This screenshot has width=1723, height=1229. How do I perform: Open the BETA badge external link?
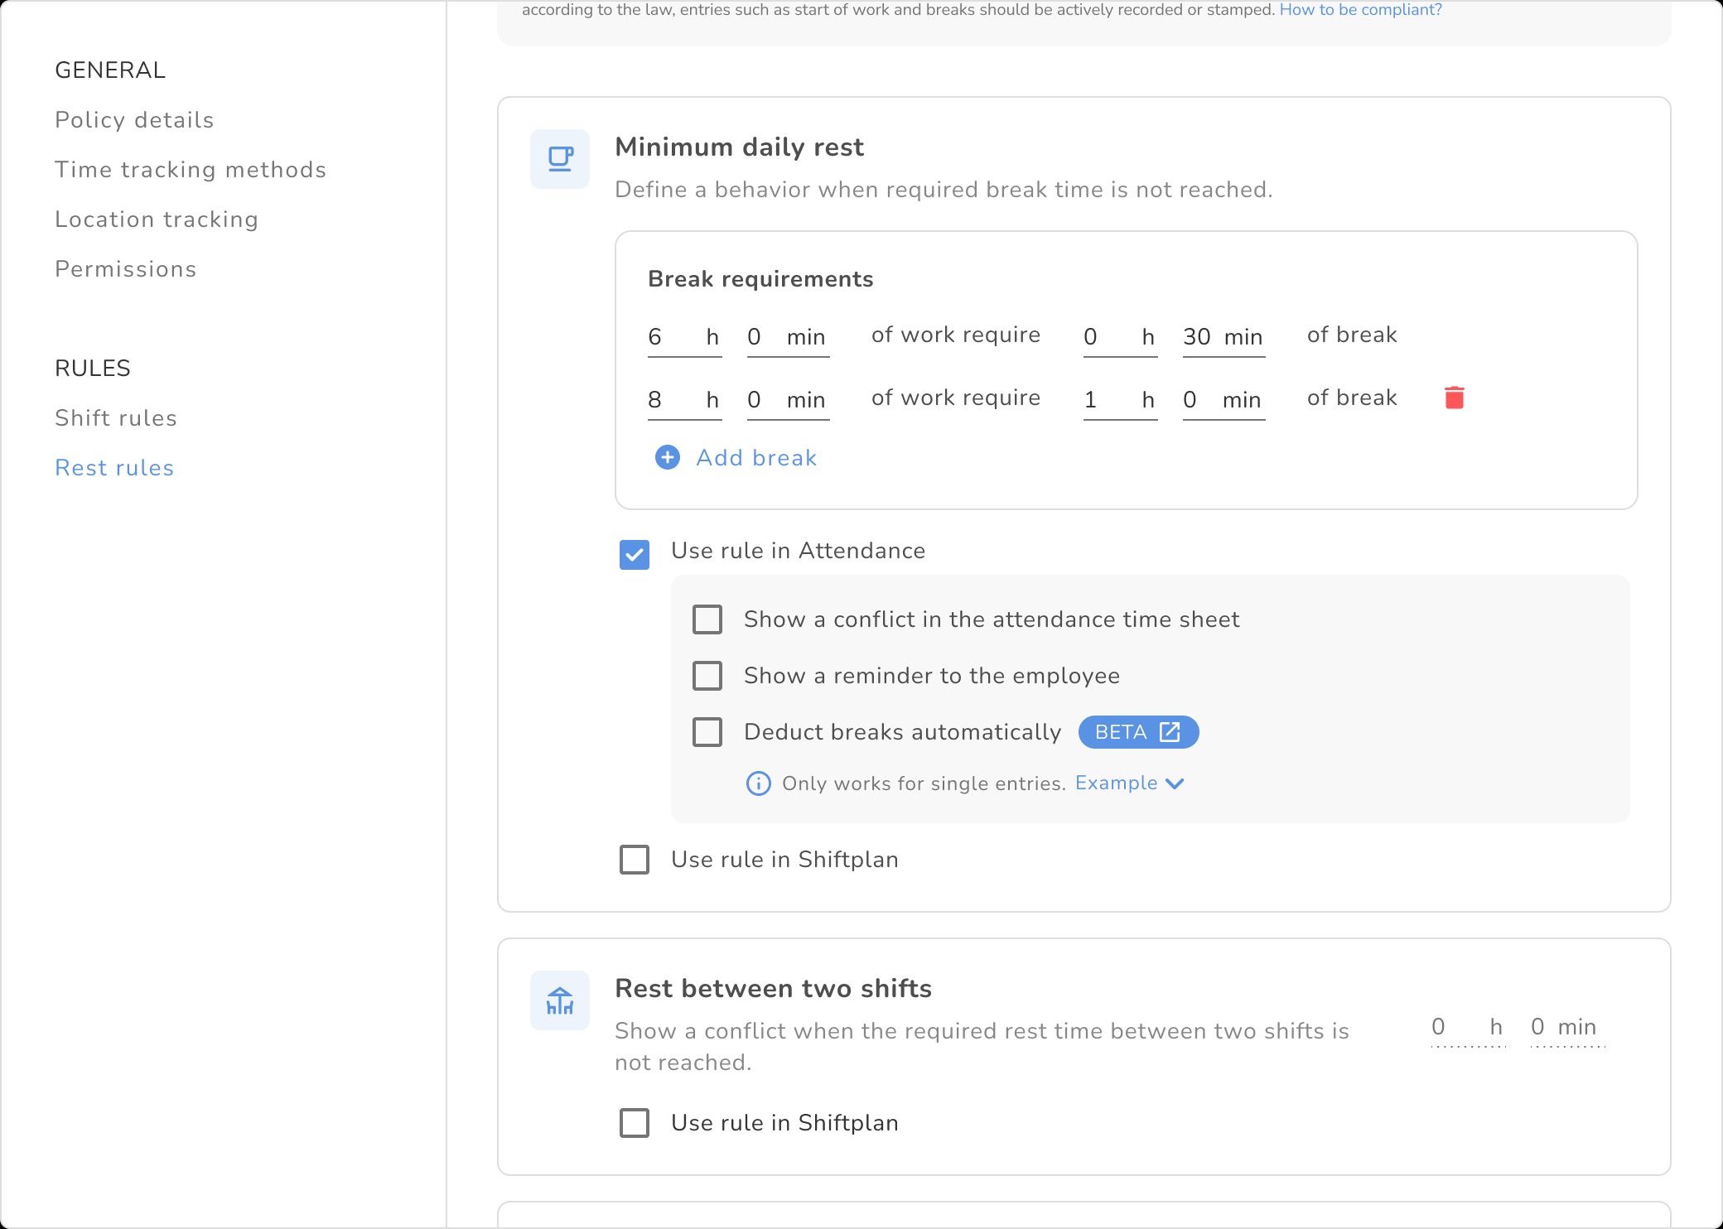pos(1137,732)
